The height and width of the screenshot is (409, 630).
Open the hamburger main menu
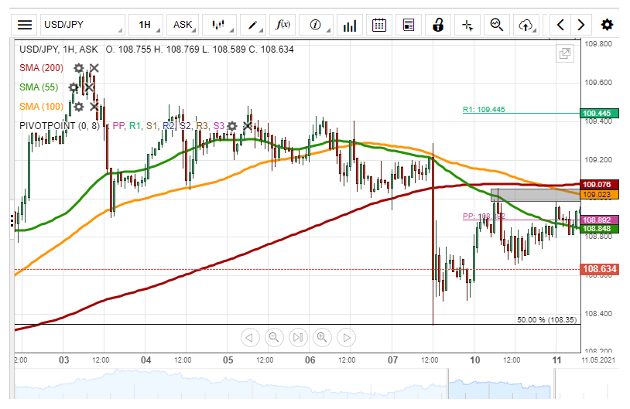pyautogui.click(x=25, y=25)
